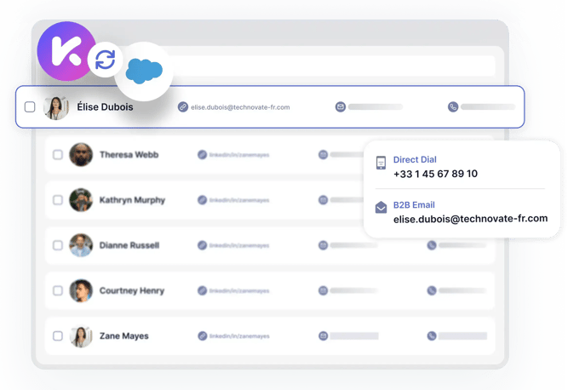Image resolution: width=585 pixels, height=390 pixels.
Task: Click link icon in Kathryn Murphy row
Action: (x=202, y=200)
